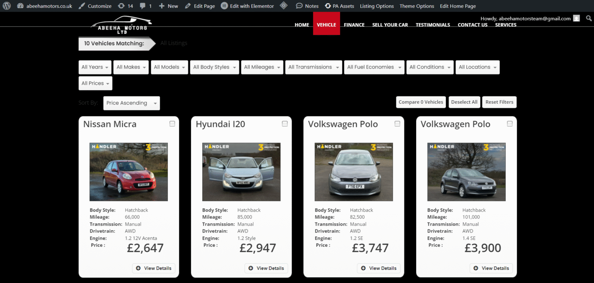Click the Nissan Micra title link
The image size is (594, 283).
point(110,124)
